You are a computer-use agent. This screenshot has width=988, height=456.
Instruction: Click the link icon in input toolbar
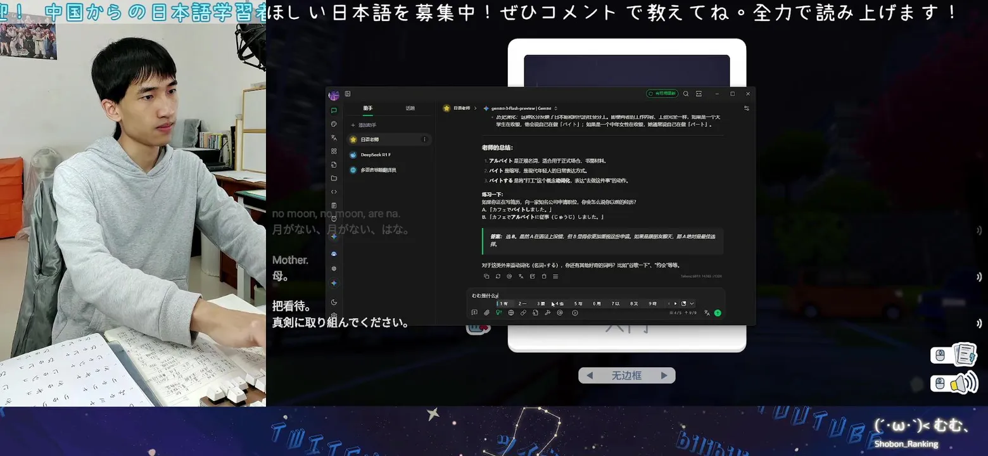(x=523, y=313)
